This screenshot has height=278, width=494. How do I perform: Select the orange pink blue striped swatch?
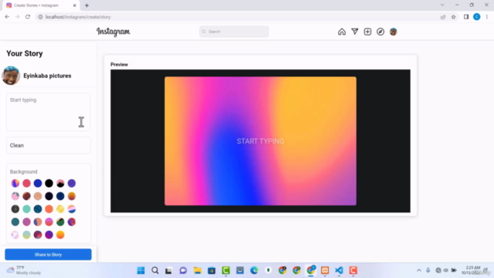click(72, 209)
